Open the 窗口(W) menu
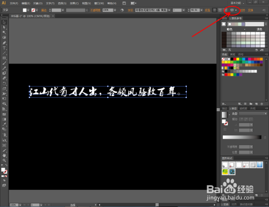The width and height of the screenshot is (269, 207). pos(99,3)
